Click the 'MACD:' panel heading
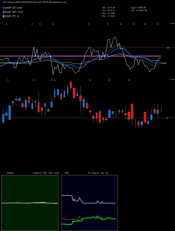 (x=10, y=173)
